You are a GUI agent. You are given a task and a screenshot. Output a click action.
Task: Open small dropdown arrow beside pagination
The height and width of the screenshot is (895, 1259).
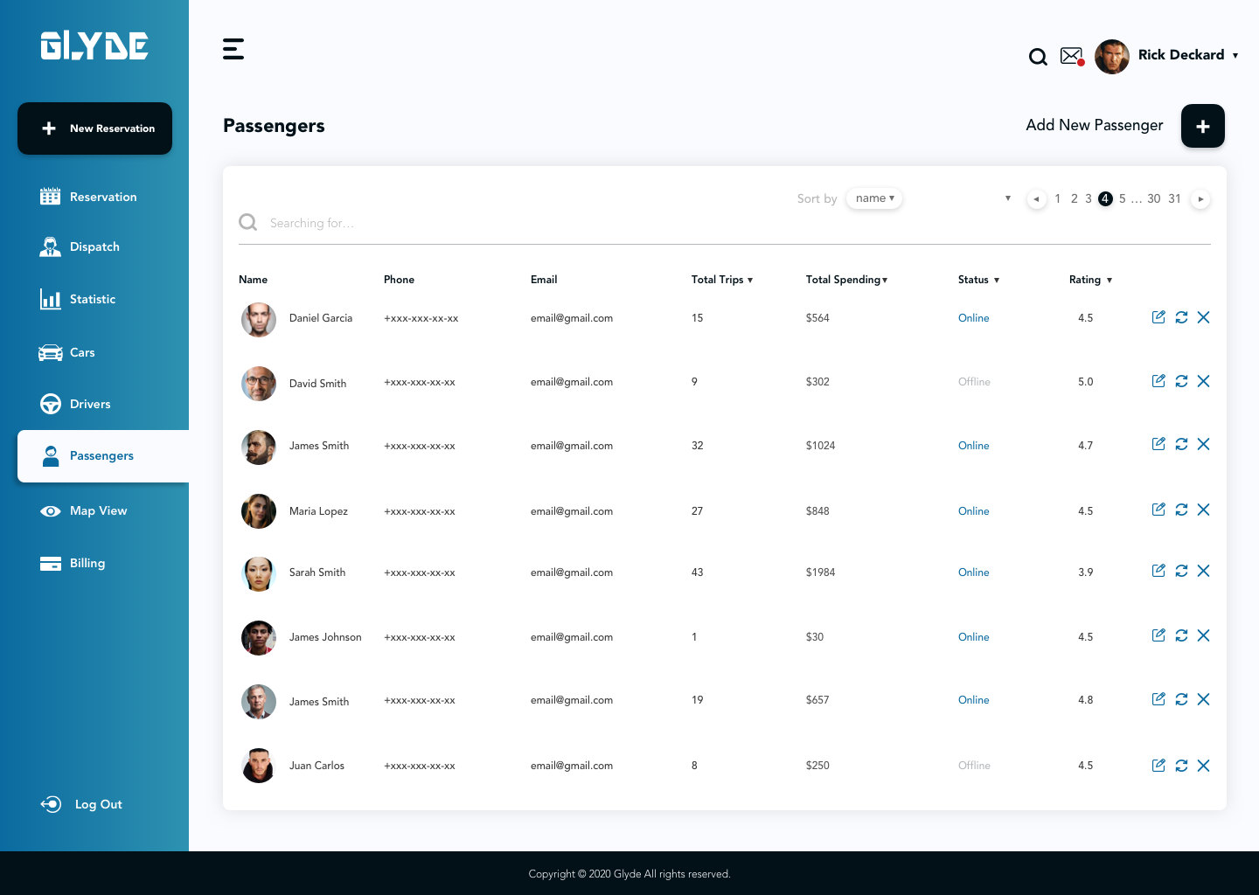pos(1008,198)
